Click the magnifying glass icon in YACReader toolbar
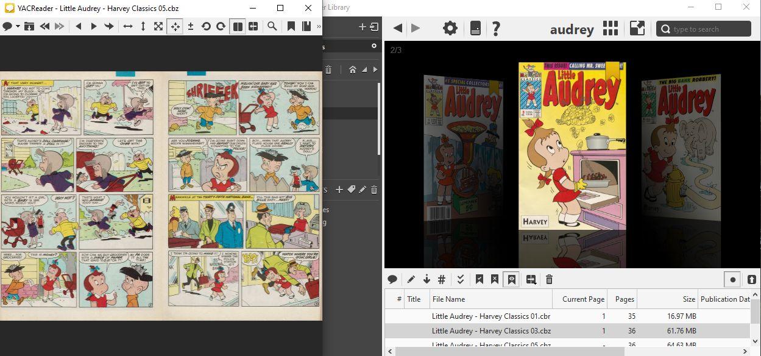This screenshot has width=761, height=356. (x=272, y=26)
